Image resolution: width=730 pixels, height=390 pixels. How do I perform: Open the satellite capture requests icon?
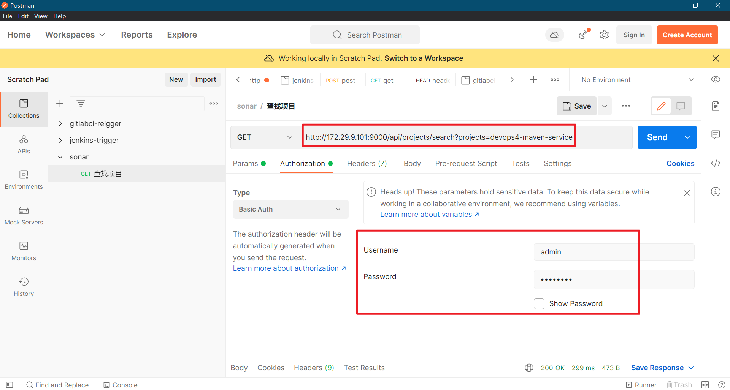point(584,35)
